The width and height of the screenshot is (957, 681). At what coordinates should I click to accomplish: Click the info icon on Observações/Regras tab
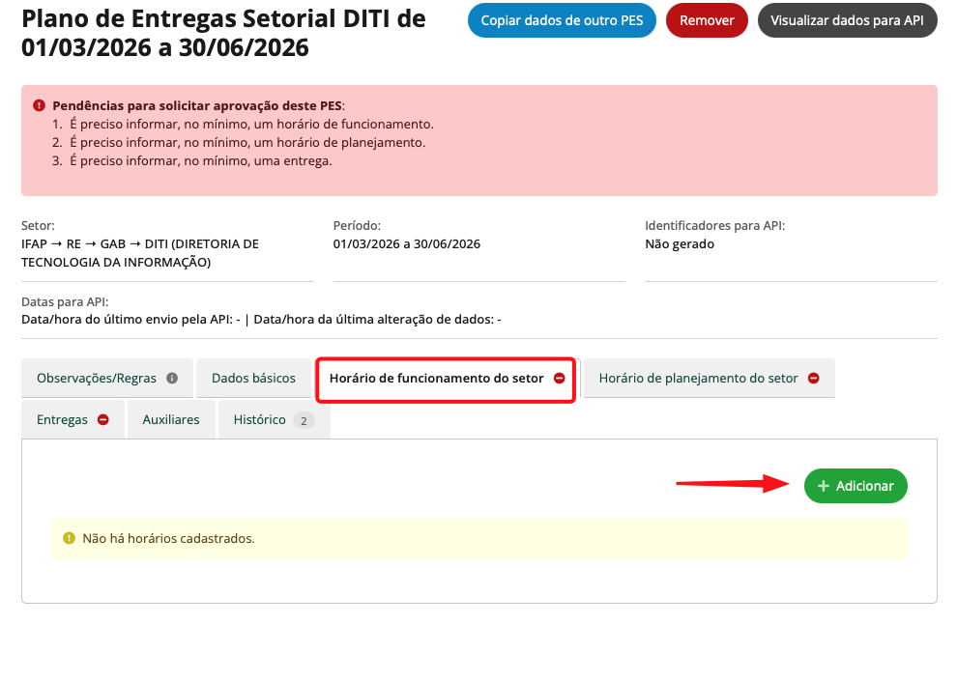172,379
